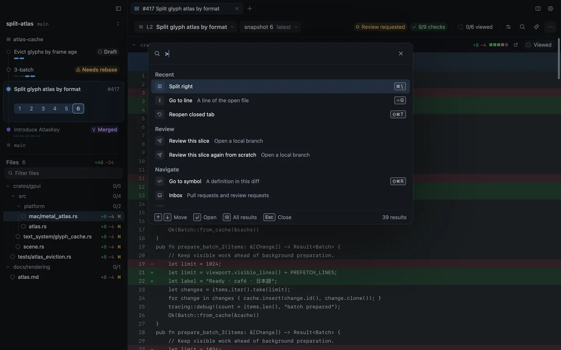Select snapshot 5
The height and width of the screenshot is (350, 561).
click(67, 108)
